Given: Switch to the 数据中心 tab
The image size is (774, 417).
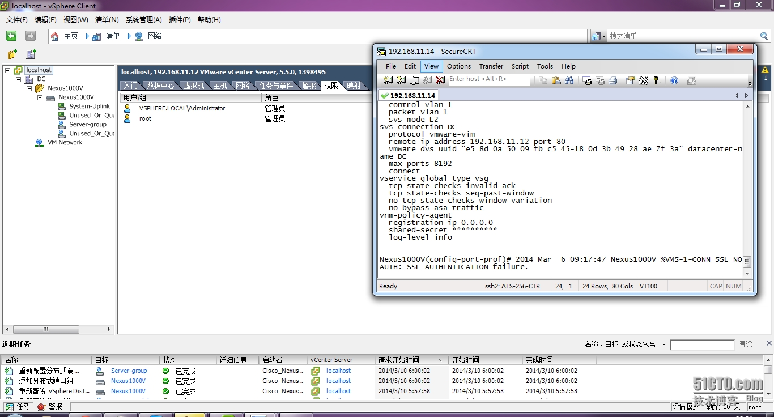Looking at the screenshot, I should [x=160, y=86].
